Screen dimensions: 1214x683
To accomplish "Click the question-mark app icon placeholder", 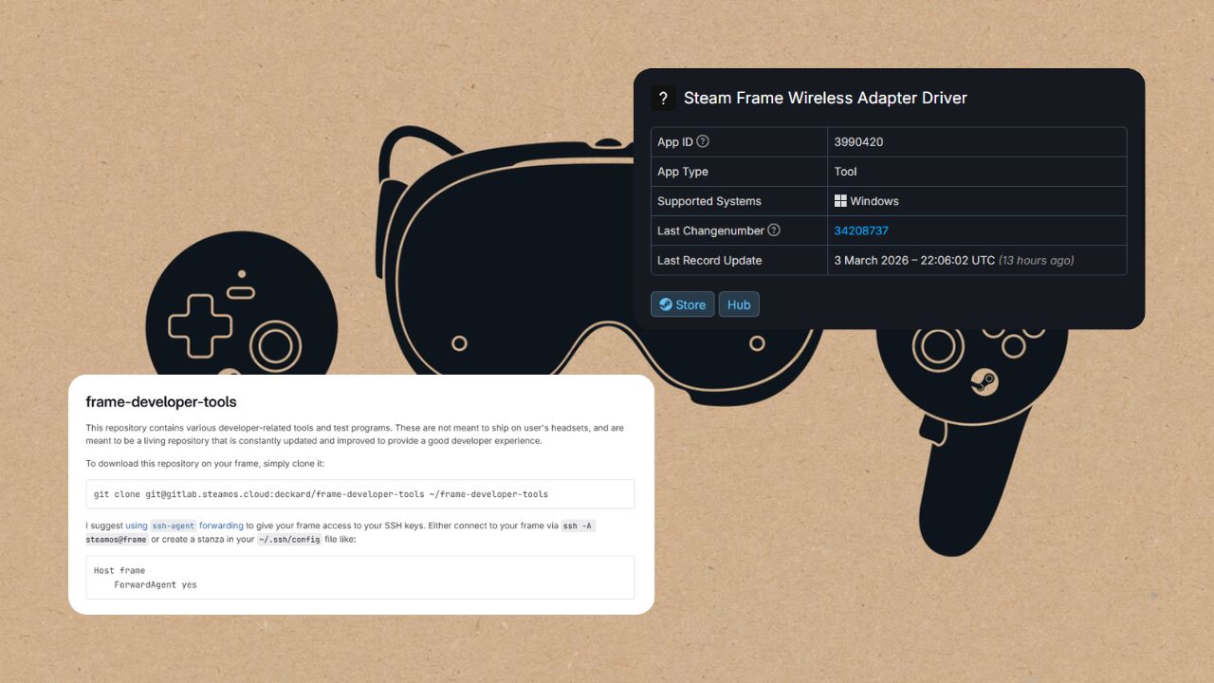I will tap(663, 98).
